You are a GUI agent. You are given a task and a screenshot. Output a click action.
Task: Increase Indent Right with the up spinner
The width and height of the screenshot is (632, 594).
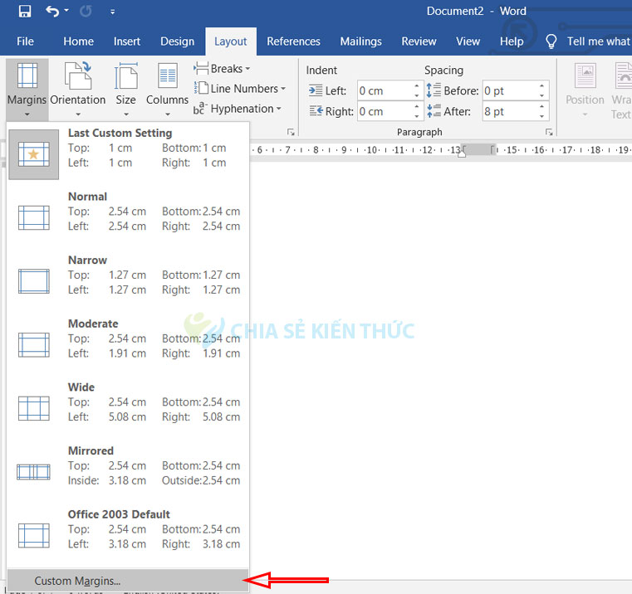click(x=417, y=106)
